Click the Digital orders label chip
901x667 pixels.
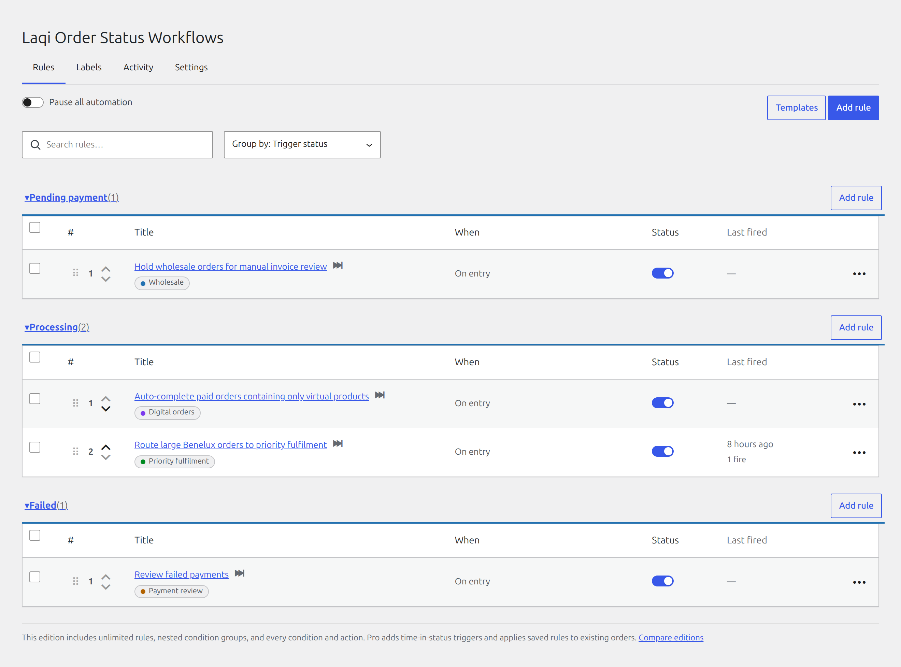(167, 412)
